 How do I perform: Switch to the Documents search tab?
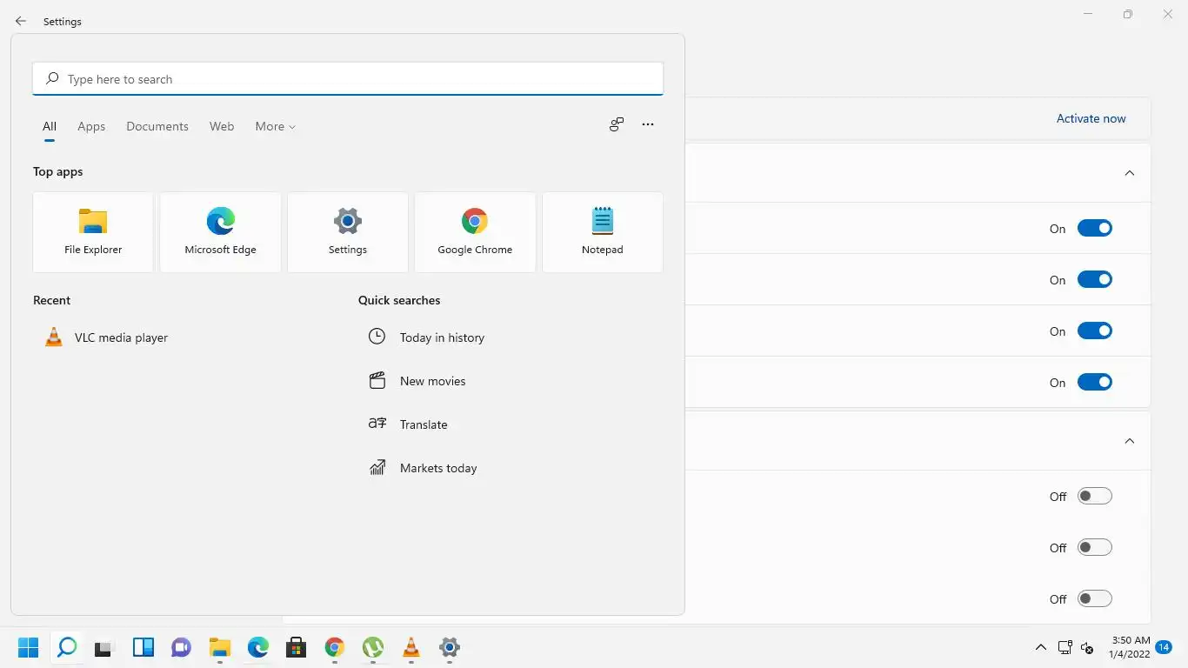pos(157,126)
